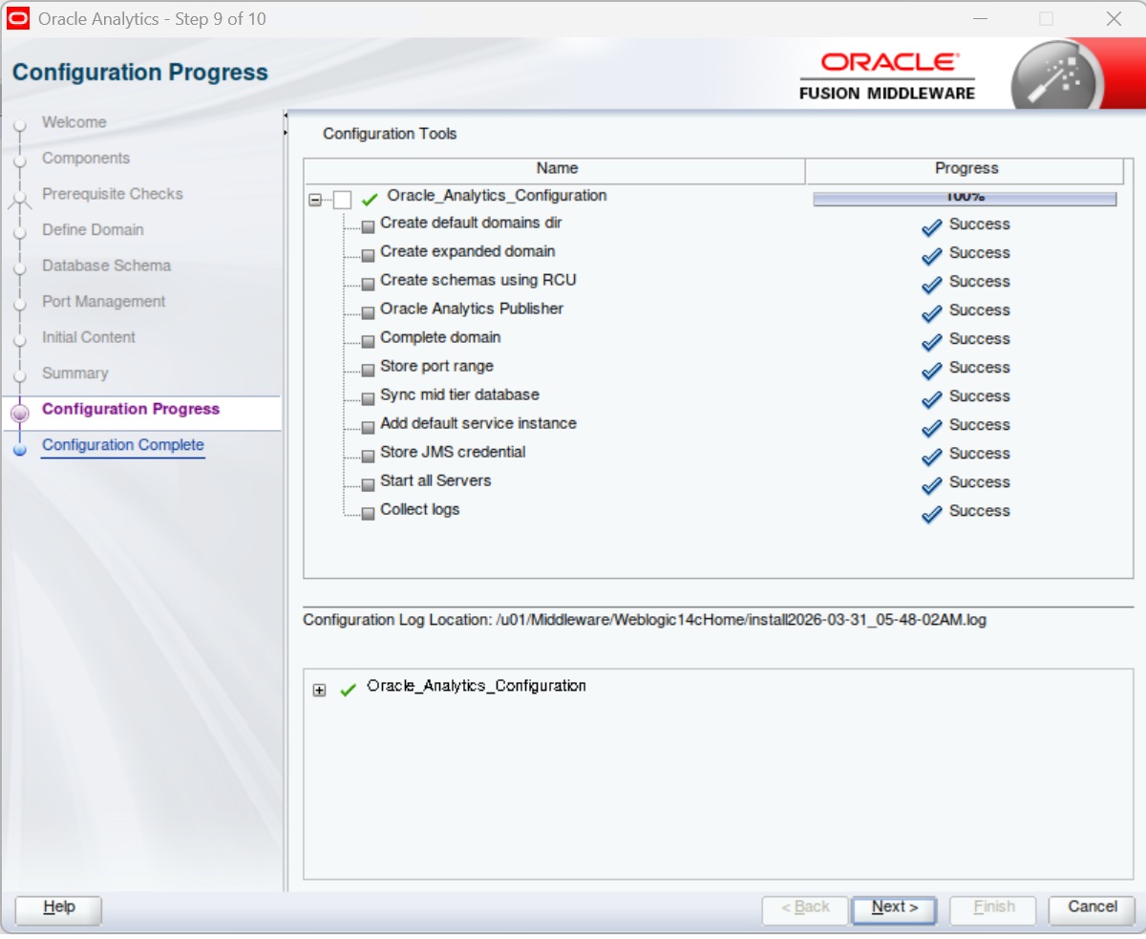Open the Configuration Complete step link

click(x=122, y=445)
